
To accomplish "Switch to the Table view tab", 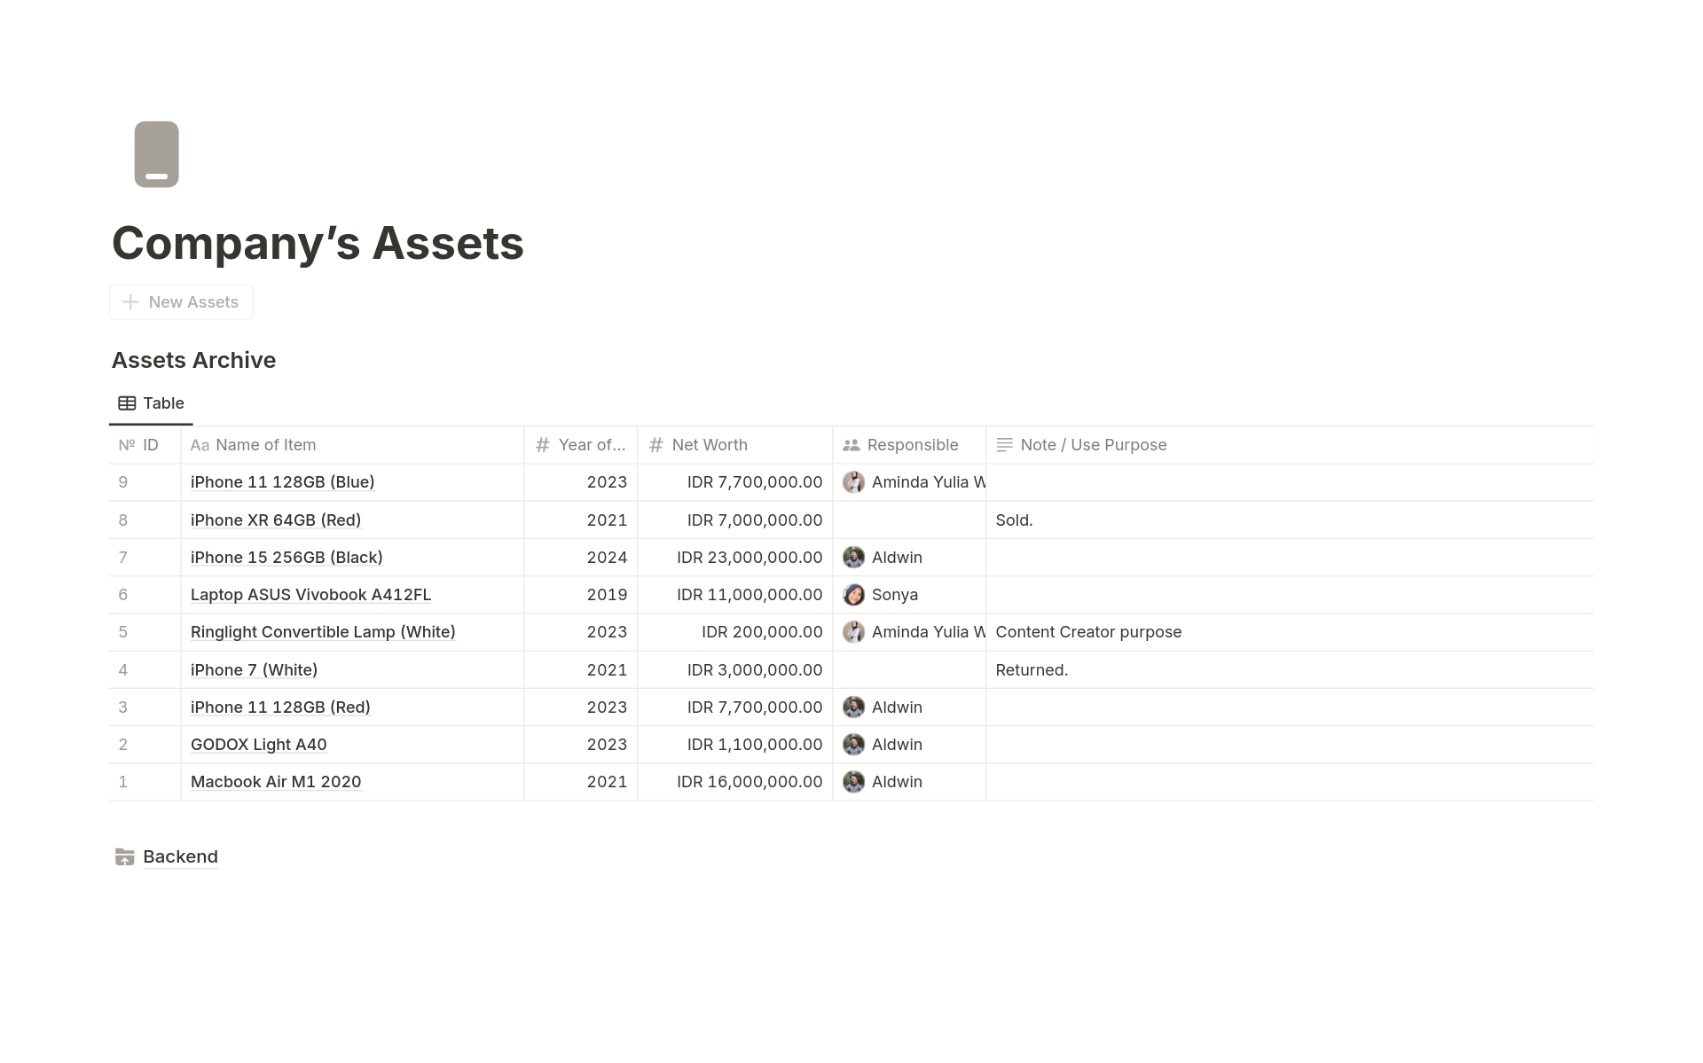I will [151, 403].
